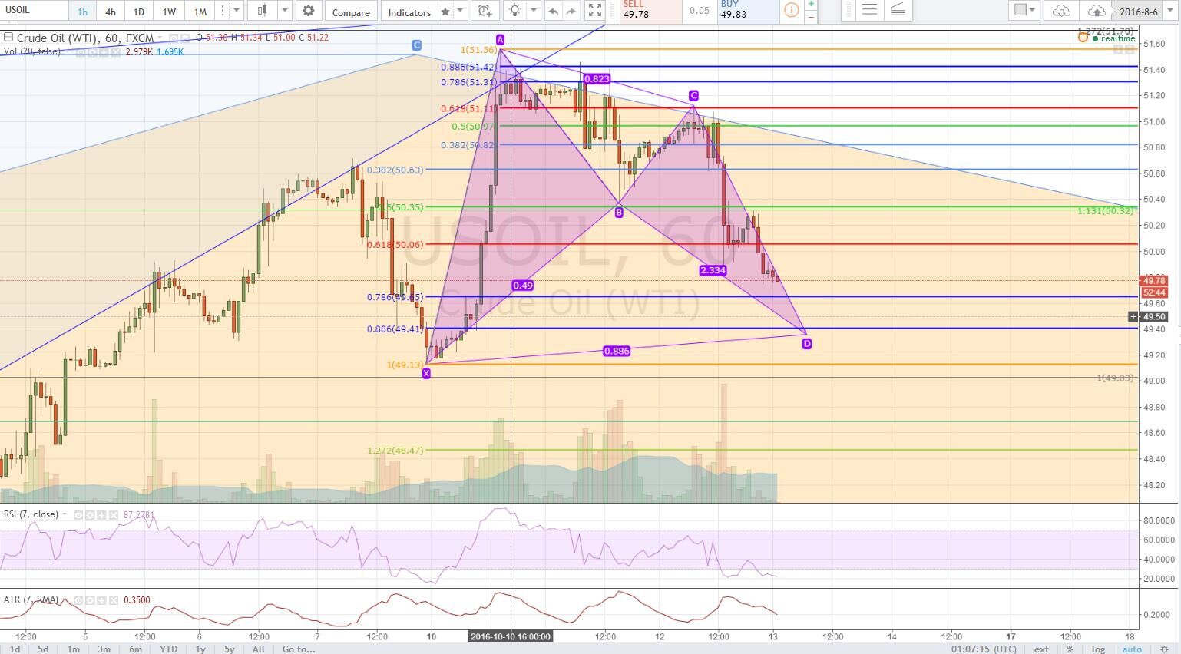Screen dimensions: 1181x654
Task: Increase order quantity with plus button
Action: coord(810,5)
